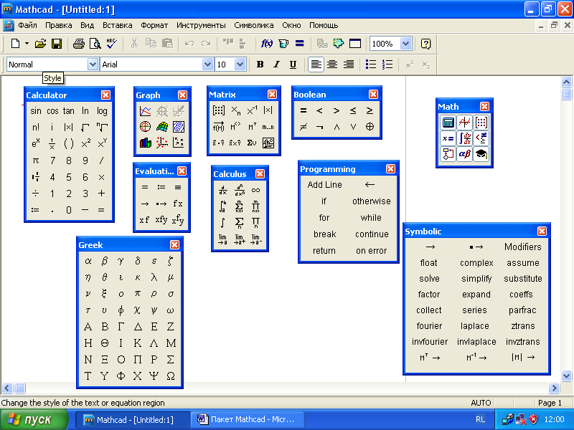Insert derivative operator in Calculus palette

(x=222, y=190)
